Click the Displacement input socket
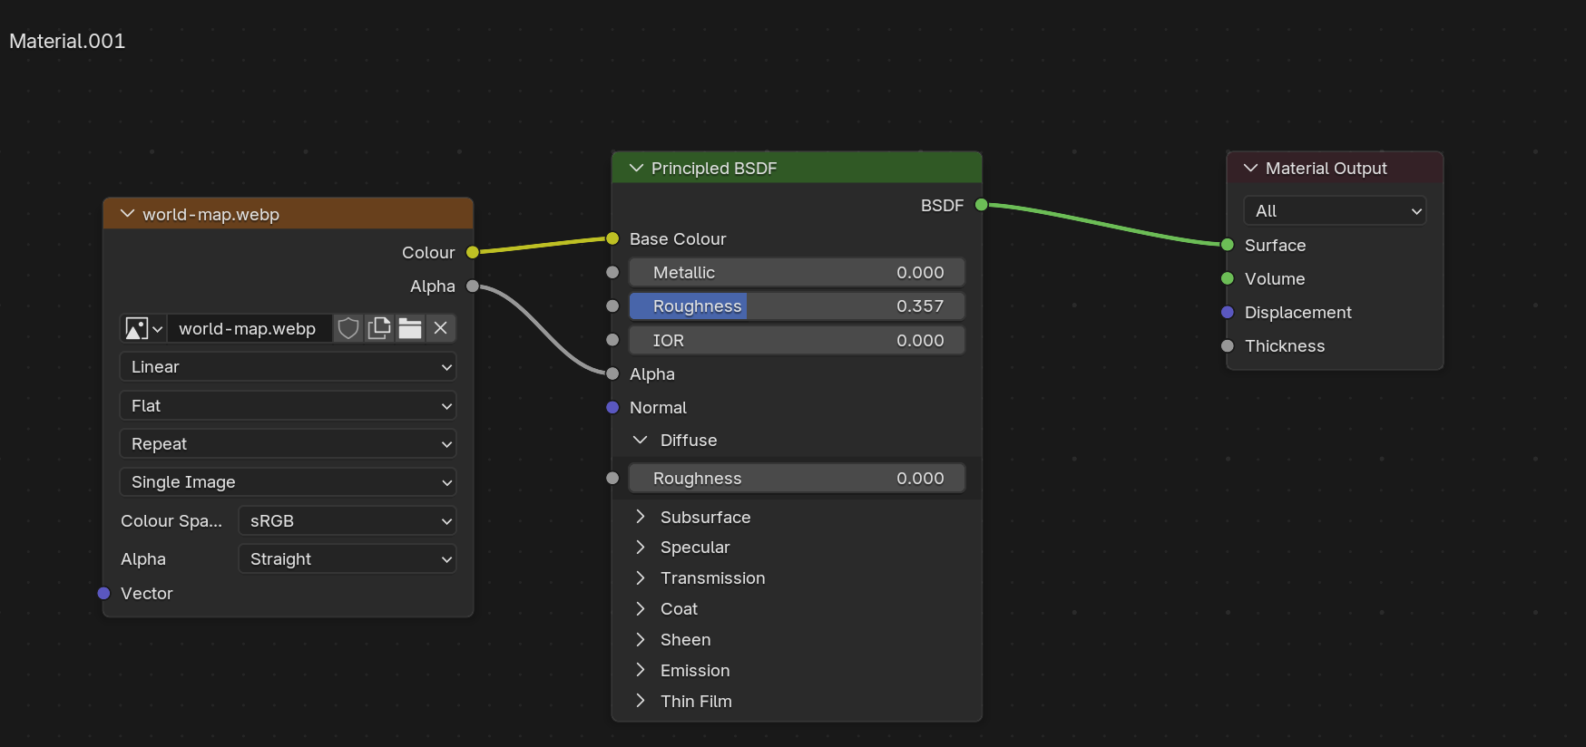Screen dimensions: 1586x747 (x=1228, y=312)
